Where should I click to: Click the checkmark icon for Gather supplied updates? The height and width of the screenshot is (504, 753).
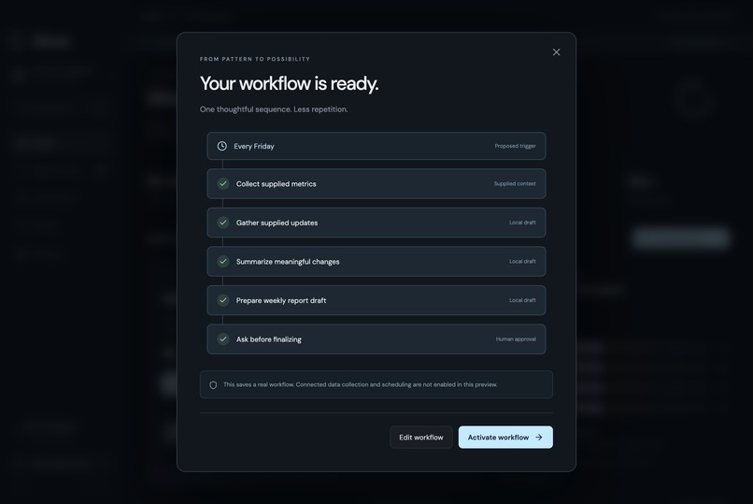click(x=223, y=223)
